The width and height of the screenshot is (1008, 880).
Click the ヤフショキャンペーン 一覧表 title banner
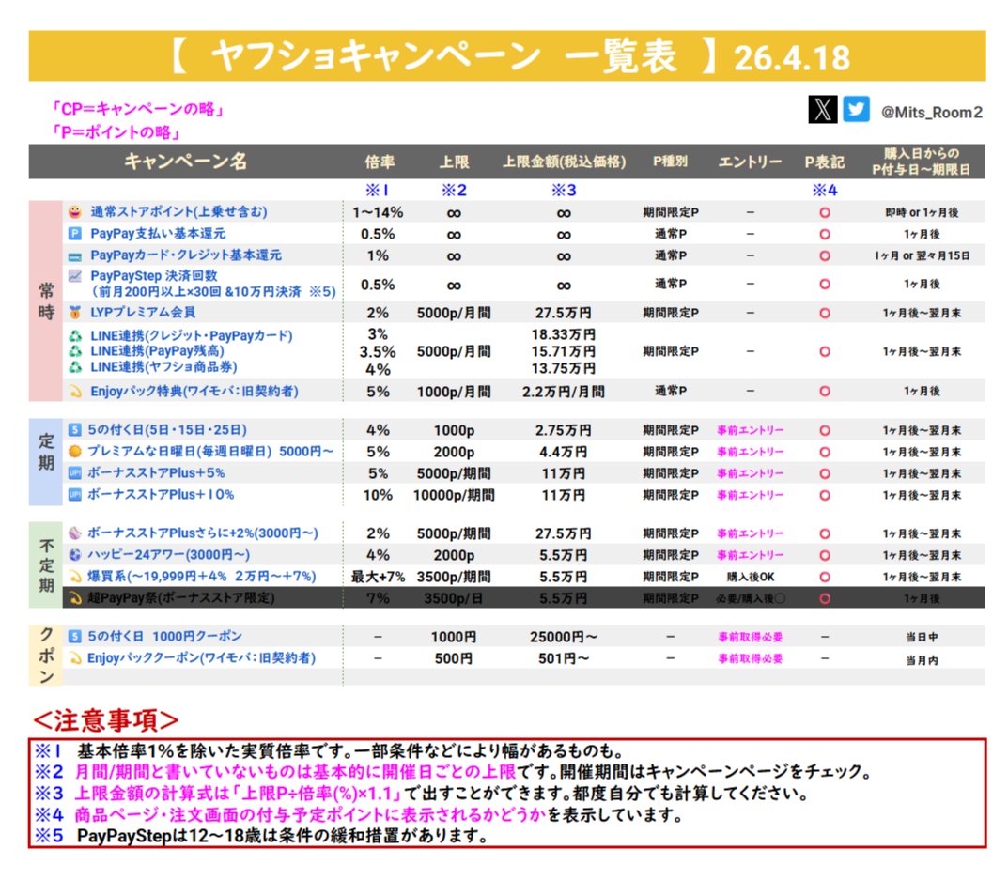pos(507,56)
